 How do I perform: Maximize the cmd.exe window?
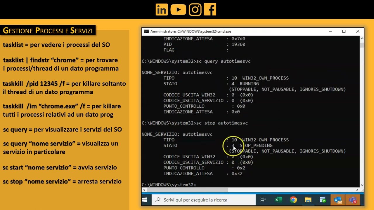coord(344,32)
